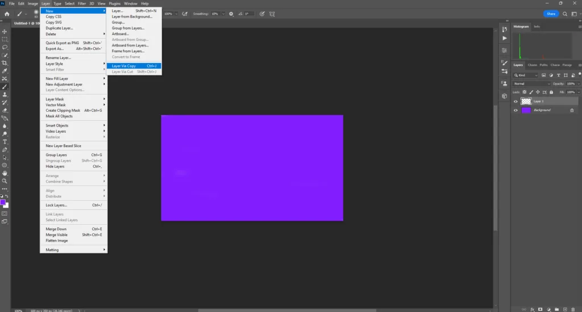
Task: Select the Move tool
Action: (5, 32)
